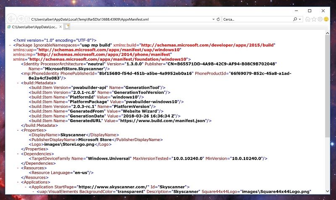The image size is (336, 200).
Task: Maximize the browser window
Action: click(x=310, y=11)
